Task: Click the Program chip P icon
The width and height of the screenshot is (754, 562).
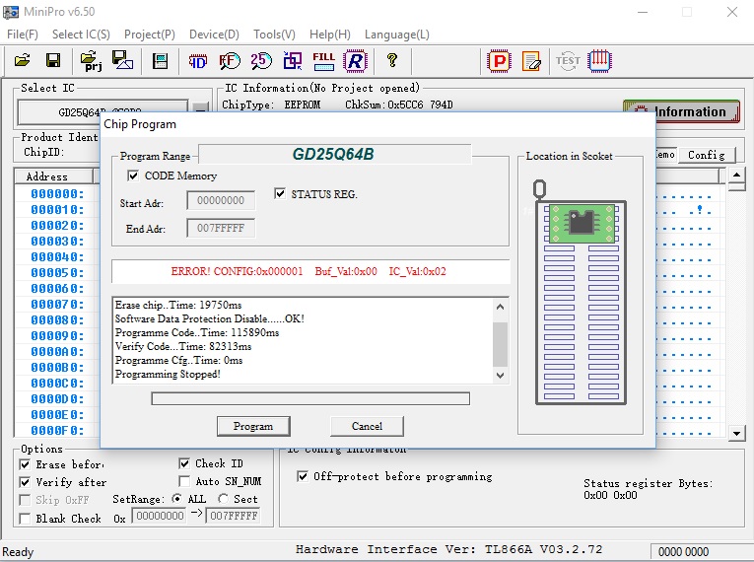Action: tap(499, 61)
